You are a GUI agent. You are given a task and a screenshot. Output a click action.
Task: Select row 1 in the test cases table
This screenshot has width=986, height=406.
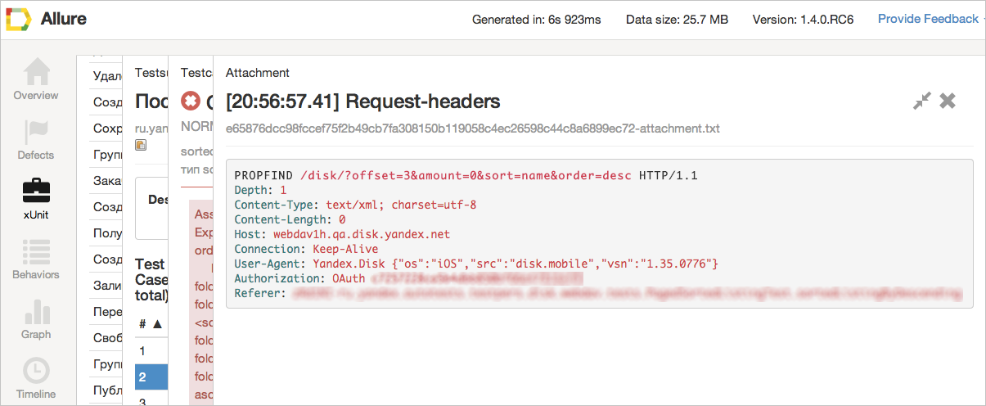click(x=151, y=350)
